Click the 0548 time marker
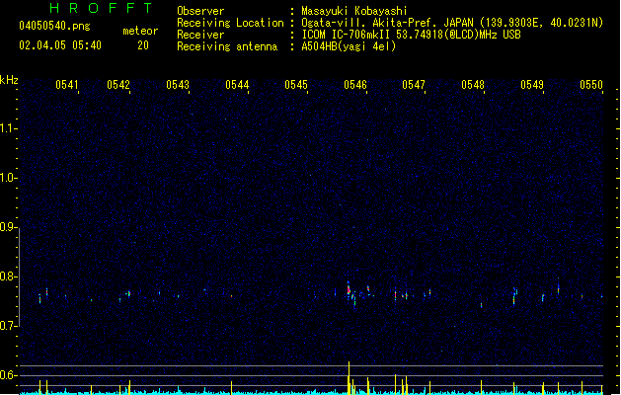621x395 pixels. click(x=473, y=85)
